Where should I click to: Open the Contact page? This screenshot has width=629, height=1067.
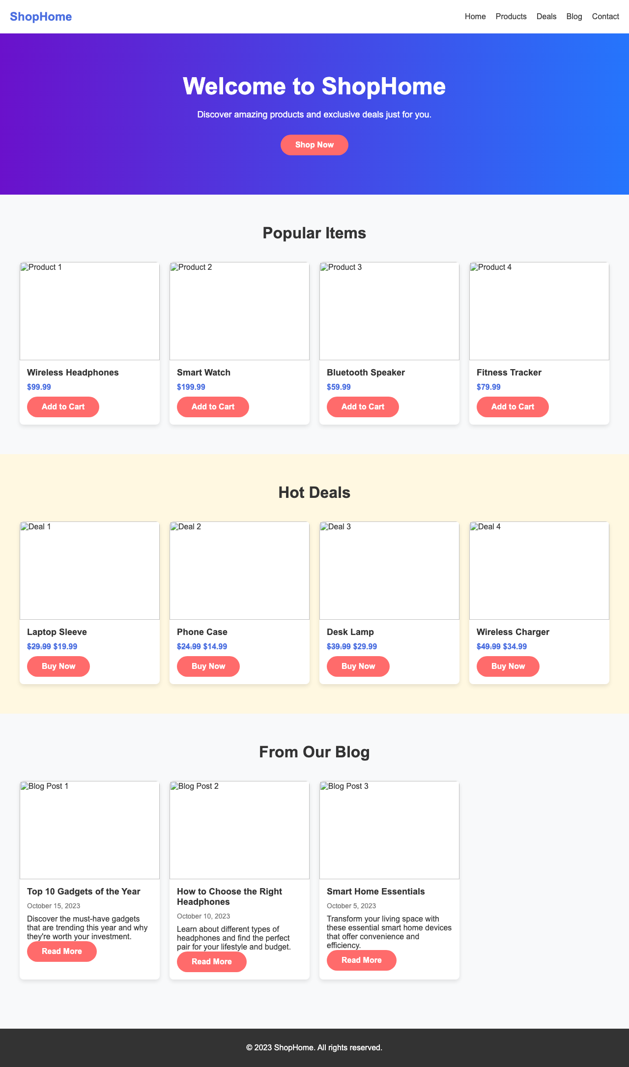(605, 16)
